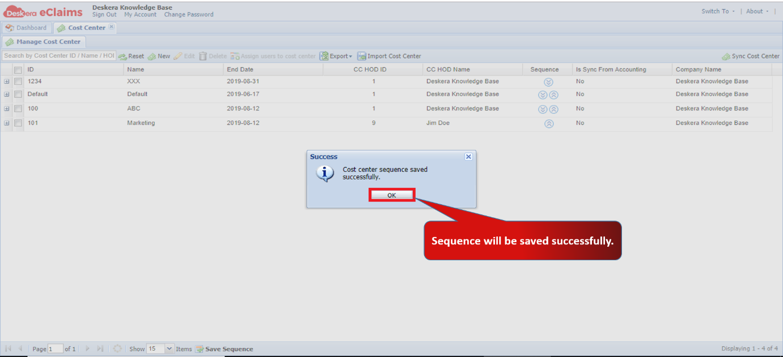783x357 pixels.
Task: Sort by CC HOD Name column
Action: pos(473,70)
